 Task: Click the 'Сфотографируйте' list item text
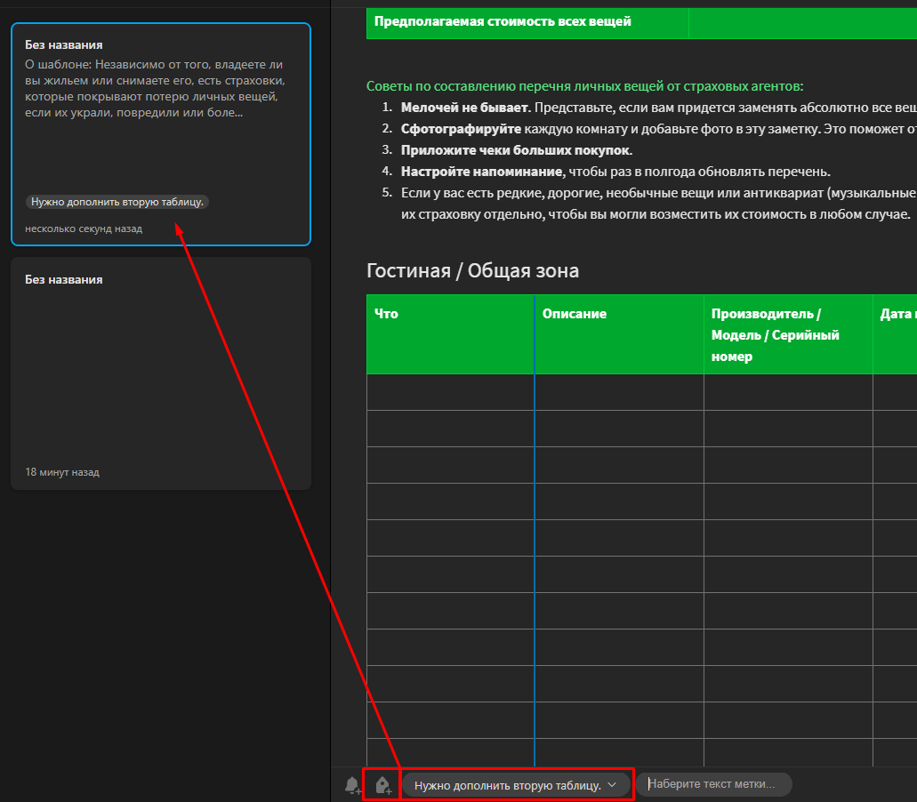pyautogui.click(x=461, y=129)
